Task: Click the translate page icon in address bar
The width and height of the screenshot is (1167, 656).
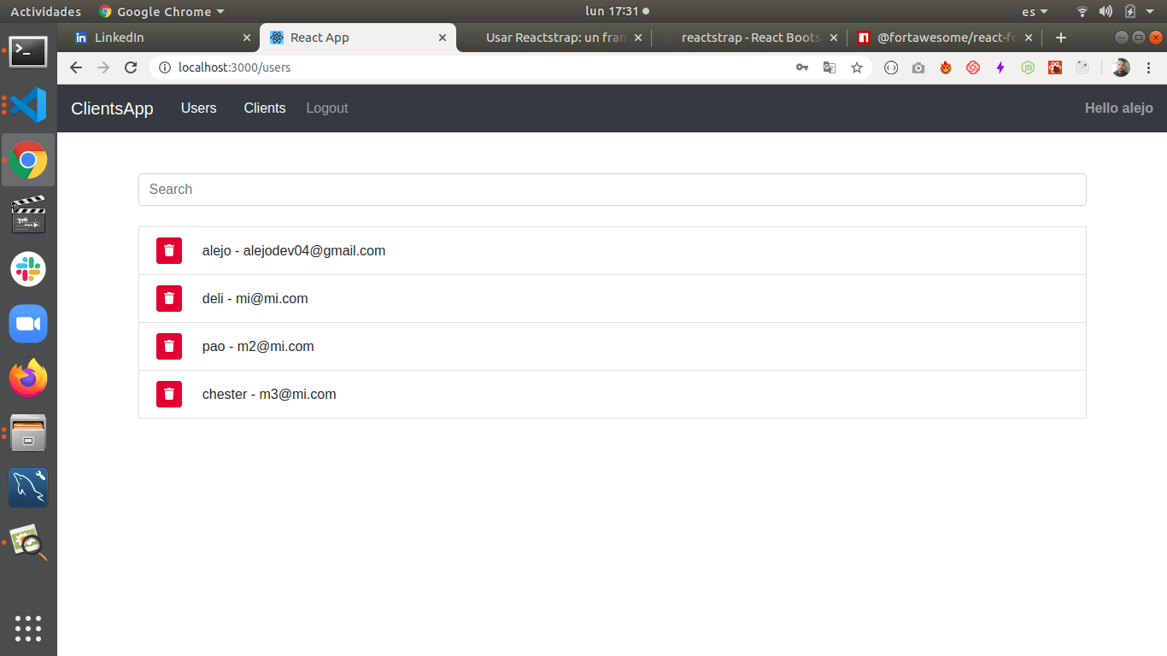Action: point(829,67)
